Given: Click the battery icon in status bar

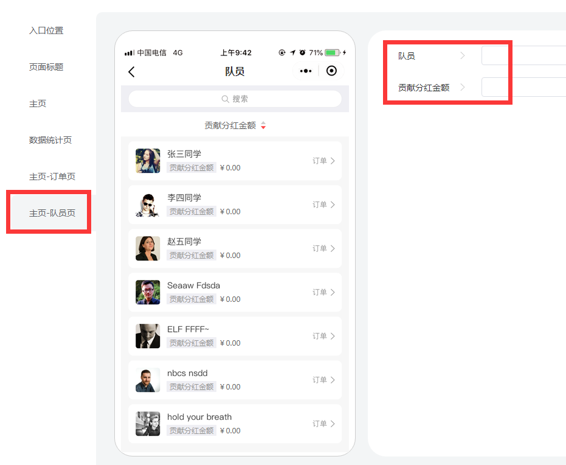Looking at the screenshot, I should [333, 53].
